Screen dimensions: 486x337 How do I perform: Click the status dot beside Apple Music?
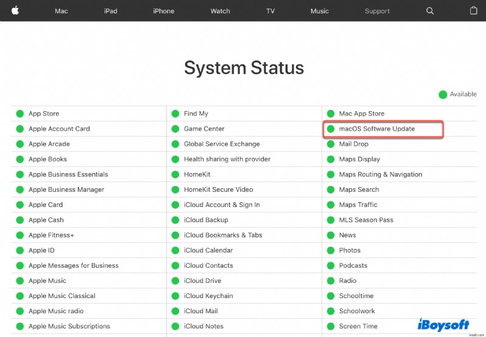(x=20, y=281)
